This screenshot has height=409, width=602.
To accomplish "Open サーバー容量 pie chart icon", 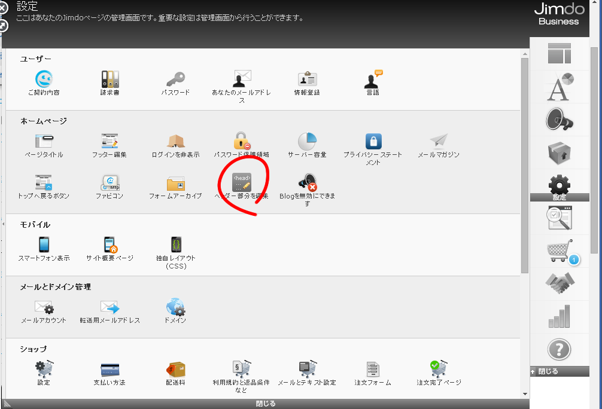I will click(x=307, y=141).
